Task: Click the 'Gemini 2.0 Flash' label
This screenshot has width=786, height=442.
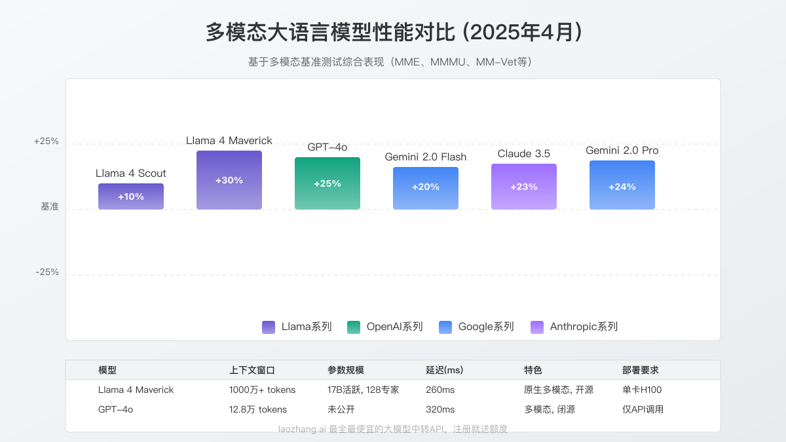Action: (x=426, y=157)
